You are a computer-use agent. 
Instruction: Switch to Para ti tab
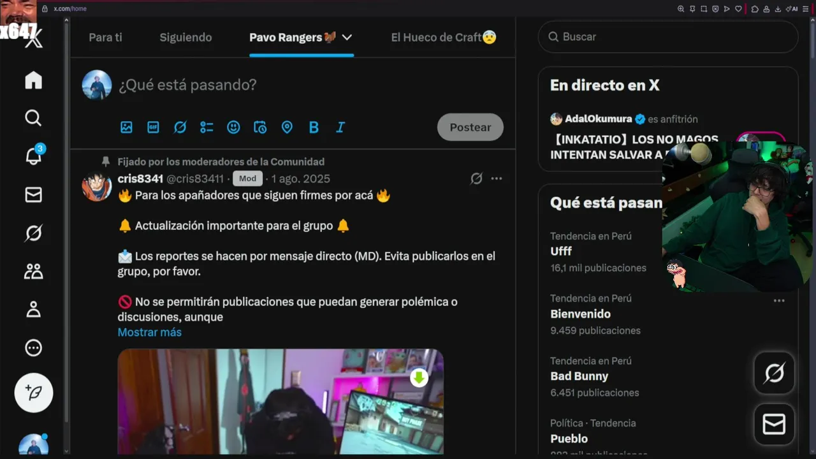coord(105,37)
